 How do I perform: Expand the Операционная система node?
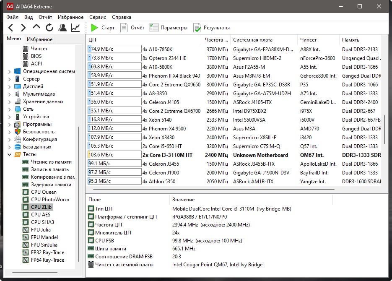click(x=10, y=72)
